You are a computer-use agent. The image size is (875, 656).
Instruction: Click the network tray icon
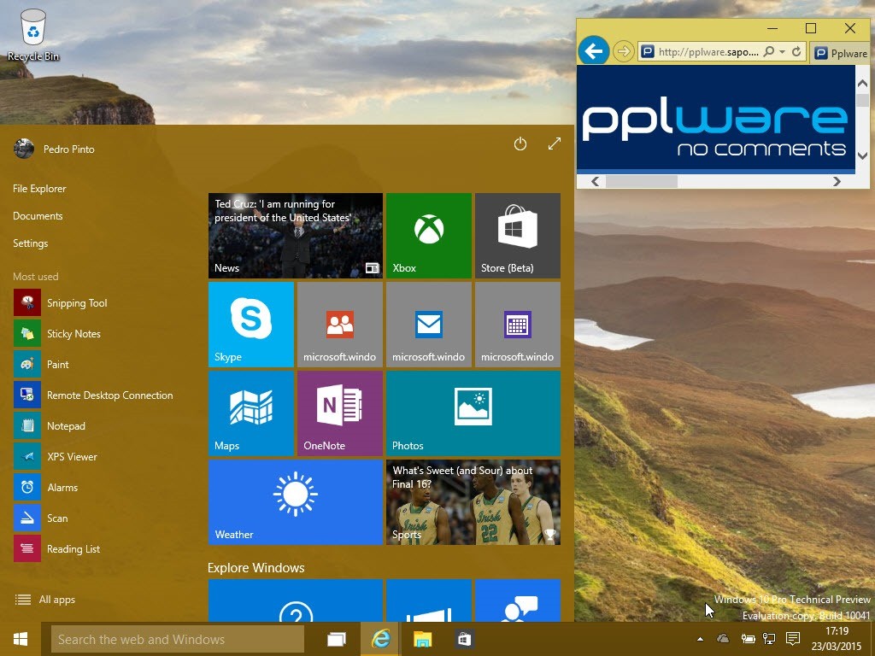click(x=770, y=639)
